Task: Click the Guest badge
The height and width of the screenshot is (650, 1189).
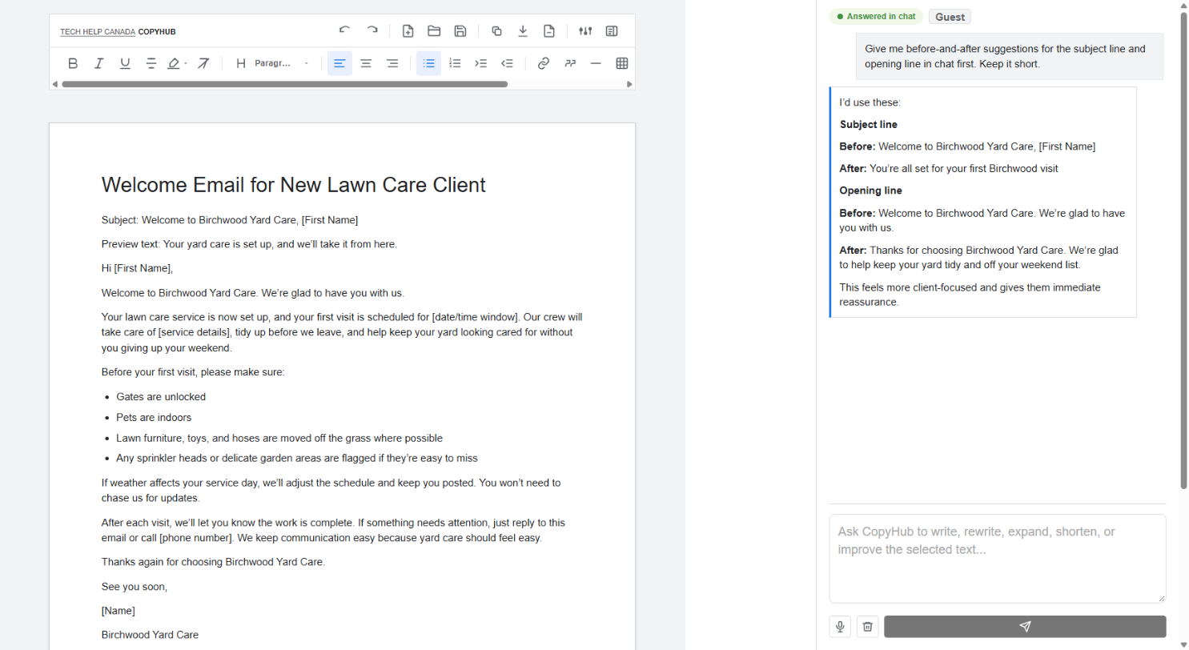Action: tap(950, 17)
